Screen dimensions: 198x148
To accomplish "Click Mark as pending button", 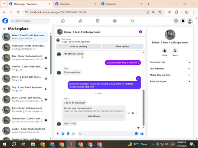I will click(x=79, y=47).
